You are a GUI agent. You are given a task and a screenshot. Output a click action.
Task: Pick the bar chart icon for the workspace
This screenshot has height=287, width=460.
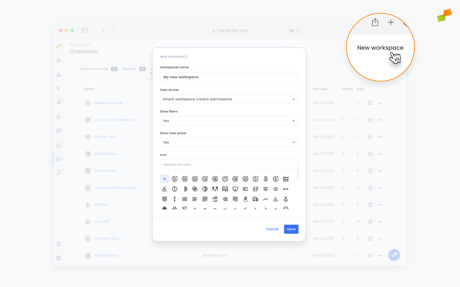pos(275,199)
